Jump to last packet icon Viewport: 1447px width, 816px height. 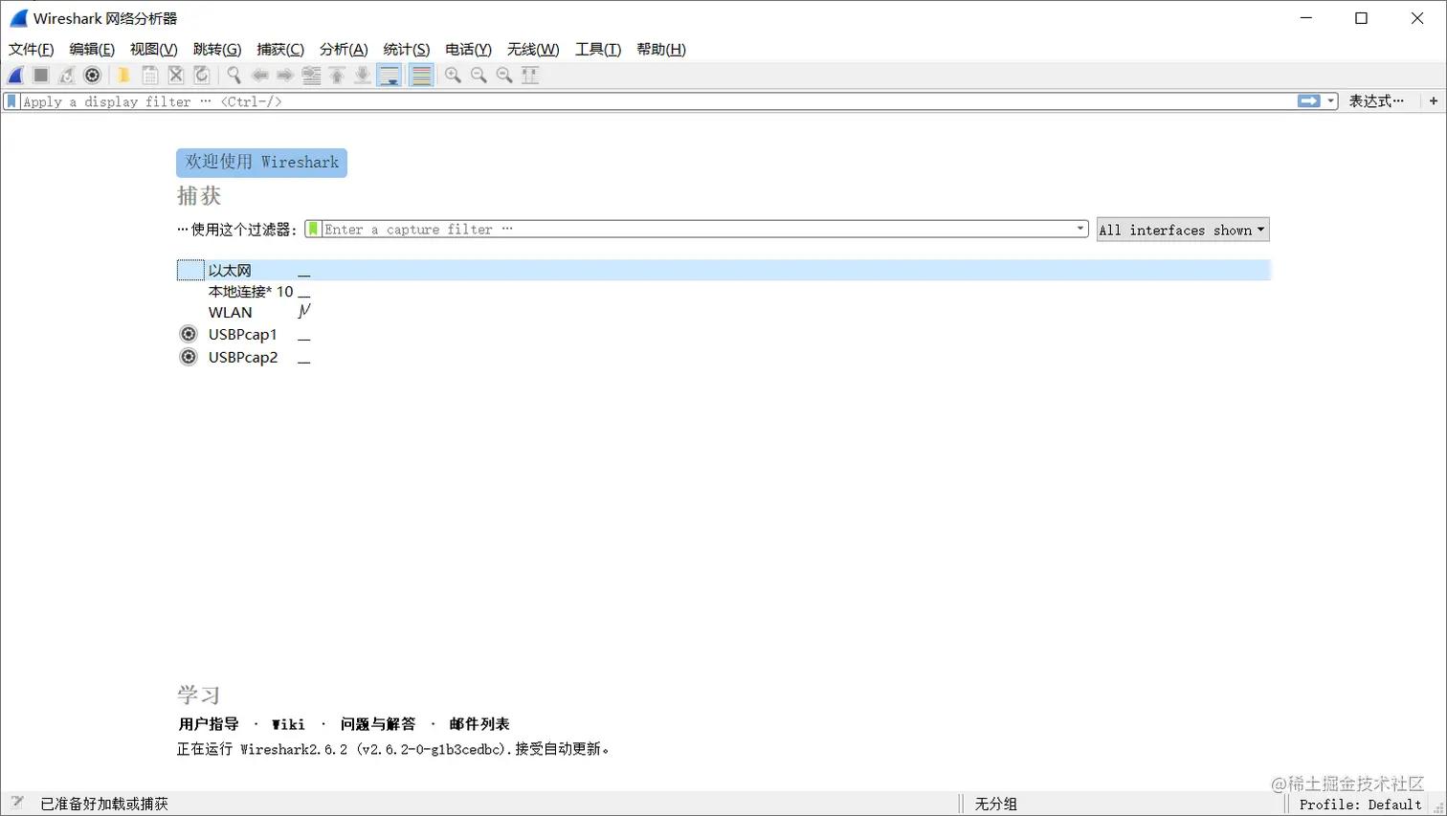click(363, 76)
